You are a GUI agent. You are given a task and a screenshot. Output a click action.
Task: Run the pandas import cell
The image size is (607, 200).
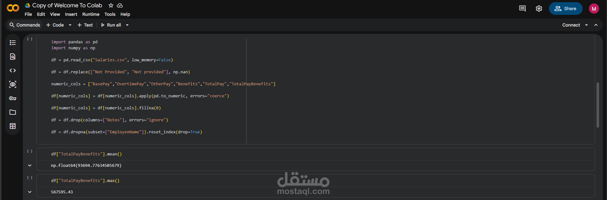pos(30,39)
